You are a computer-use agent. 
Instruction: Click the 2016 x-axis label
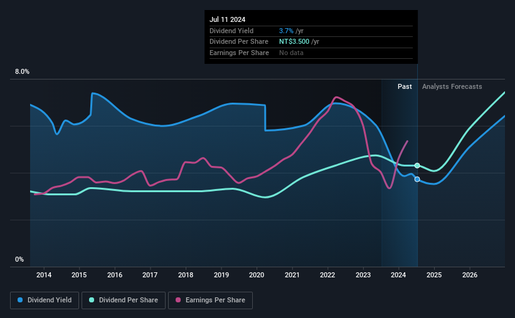(115, 275)
